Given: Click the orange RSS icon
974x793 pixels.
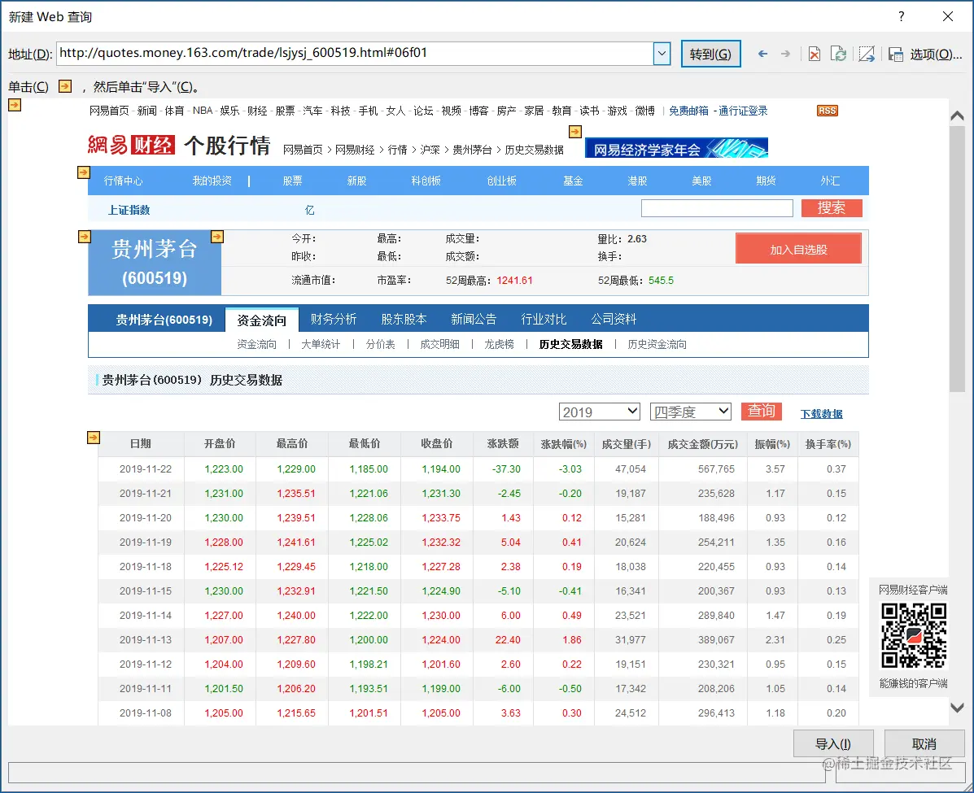Looking at the screenshot, I should (x=827, y=111).
